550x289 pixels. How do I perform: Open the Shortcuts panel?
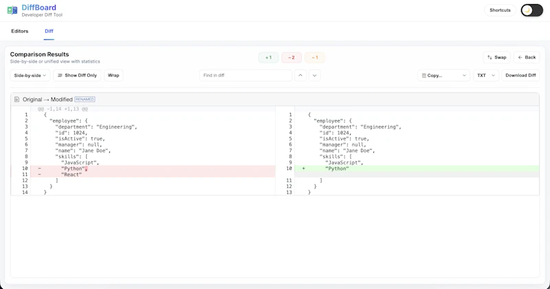point(500,10)
